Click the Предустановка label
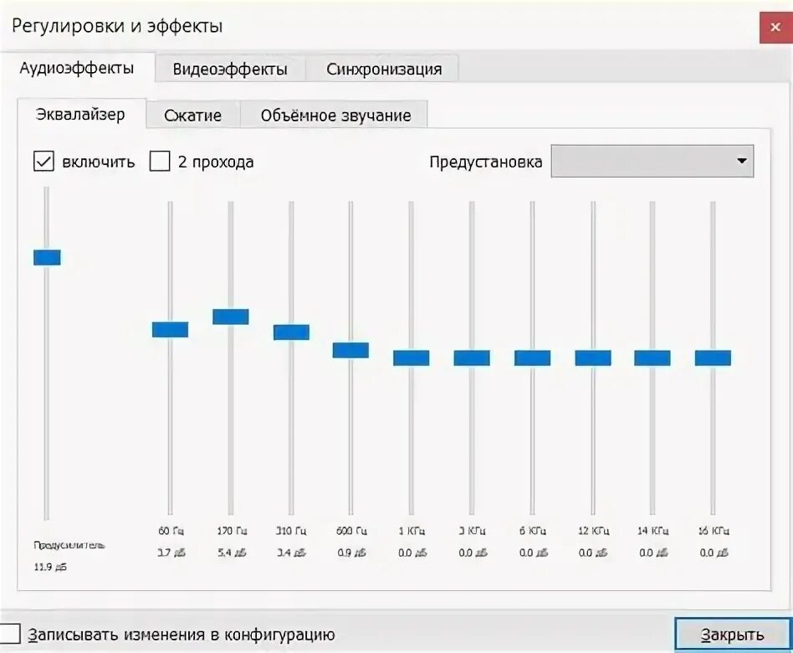This screenshot has height=653, width=793. coord(485,162)
